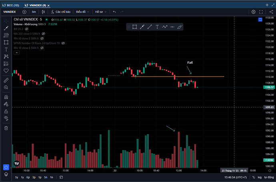Image resolution: width=276 pixels, height=182 pixels.
Task: Show the hidden MA 10 close indicator
Action: pyautogui.click(x=42, y=48)
